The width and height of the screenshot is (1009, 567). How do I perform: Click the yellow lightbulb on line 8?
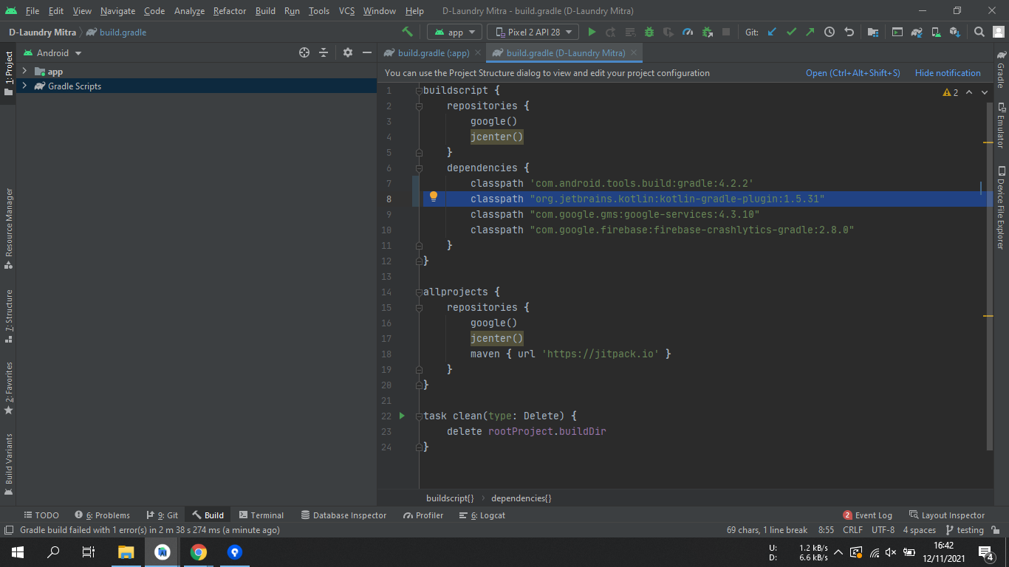[434, 196]
